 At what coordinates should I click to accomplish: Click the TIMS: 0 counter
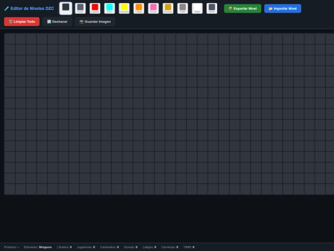pos(189,247)
